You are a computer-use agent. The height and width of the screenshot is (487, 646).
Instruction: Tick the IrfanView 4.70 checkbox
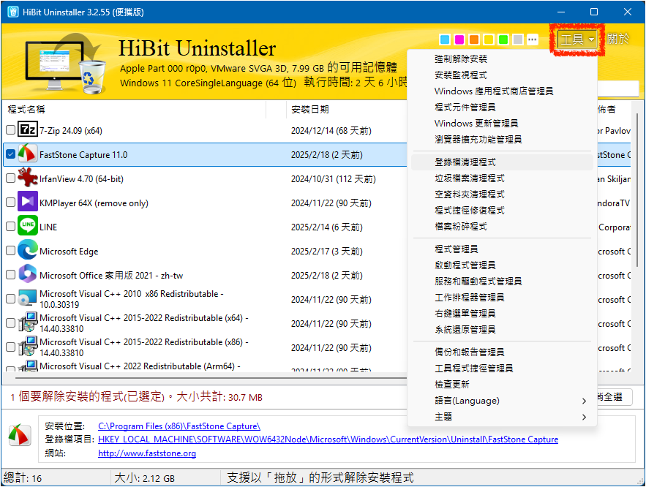[x=11, y=178]
